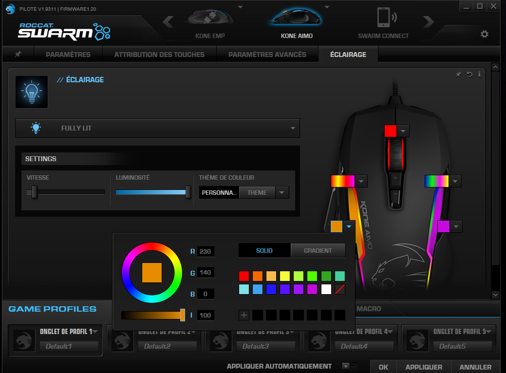Open right strip rainbow color dropdown
Image resolution: width=506 pixels, height=373 pixels.
[455, 181]
